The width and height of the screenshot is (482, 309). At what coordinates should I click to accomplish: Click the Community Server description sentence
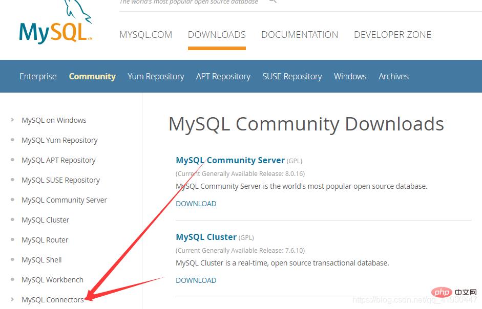302,186
